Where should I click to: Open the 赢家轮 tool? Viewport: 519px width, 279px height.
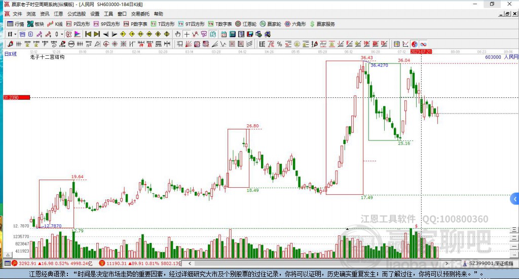point(271,24)
